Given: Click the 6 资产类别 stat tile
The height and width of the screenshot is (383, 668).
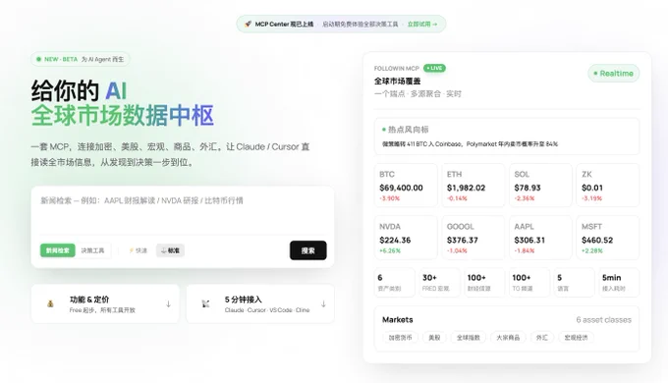Looking at the screenshot, I should point(395,283).
